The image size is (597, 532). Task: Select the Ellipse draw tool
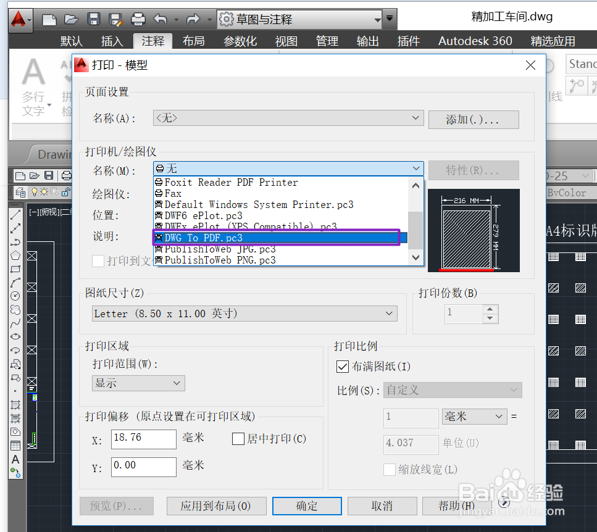pyautogui.click(x=15, y=336)
